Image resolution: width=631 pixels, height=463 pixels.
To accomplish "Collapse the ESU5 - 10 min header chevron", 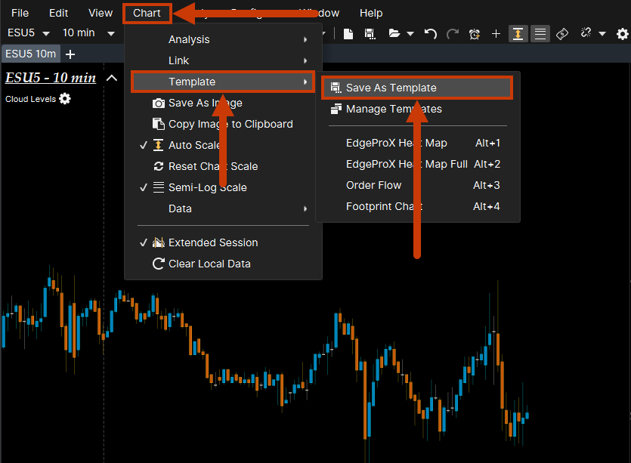I will [x=112, y=78].
